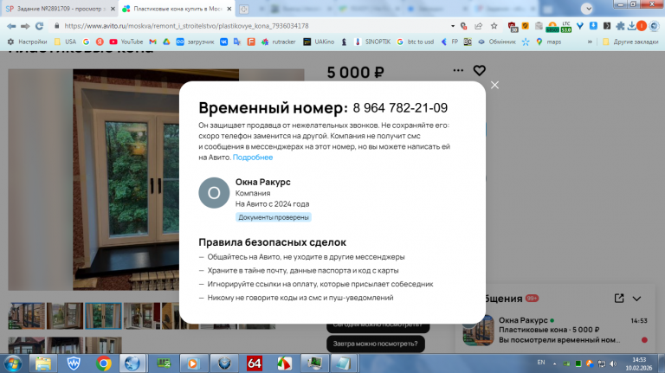Screen dimensions: 665x373
Task: Open the Google Drive bookmark icon
Action: [x=166, y=42]
